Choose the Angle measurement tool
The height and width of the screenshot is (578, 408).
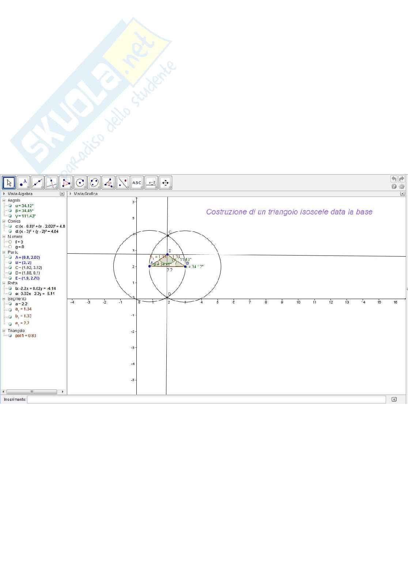point(108,183)
